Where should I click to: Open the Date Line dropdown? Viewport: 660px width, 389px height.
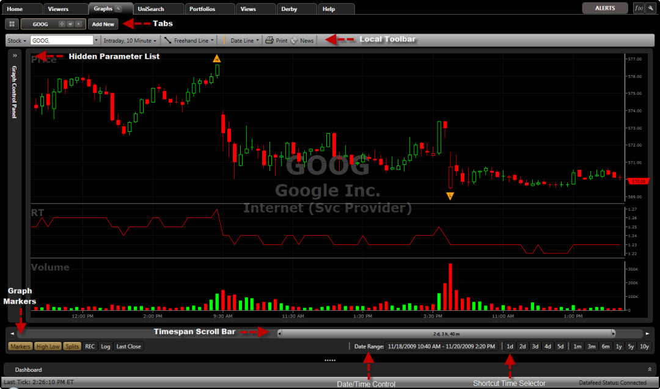coord(244,40)
